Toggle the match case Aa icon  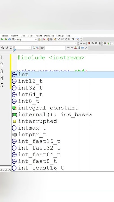82,48
